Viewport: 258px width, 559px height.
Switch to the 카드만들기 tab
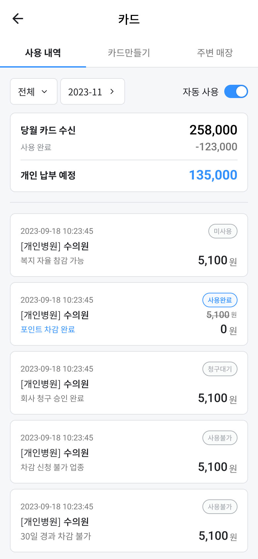tap(129, 53)
